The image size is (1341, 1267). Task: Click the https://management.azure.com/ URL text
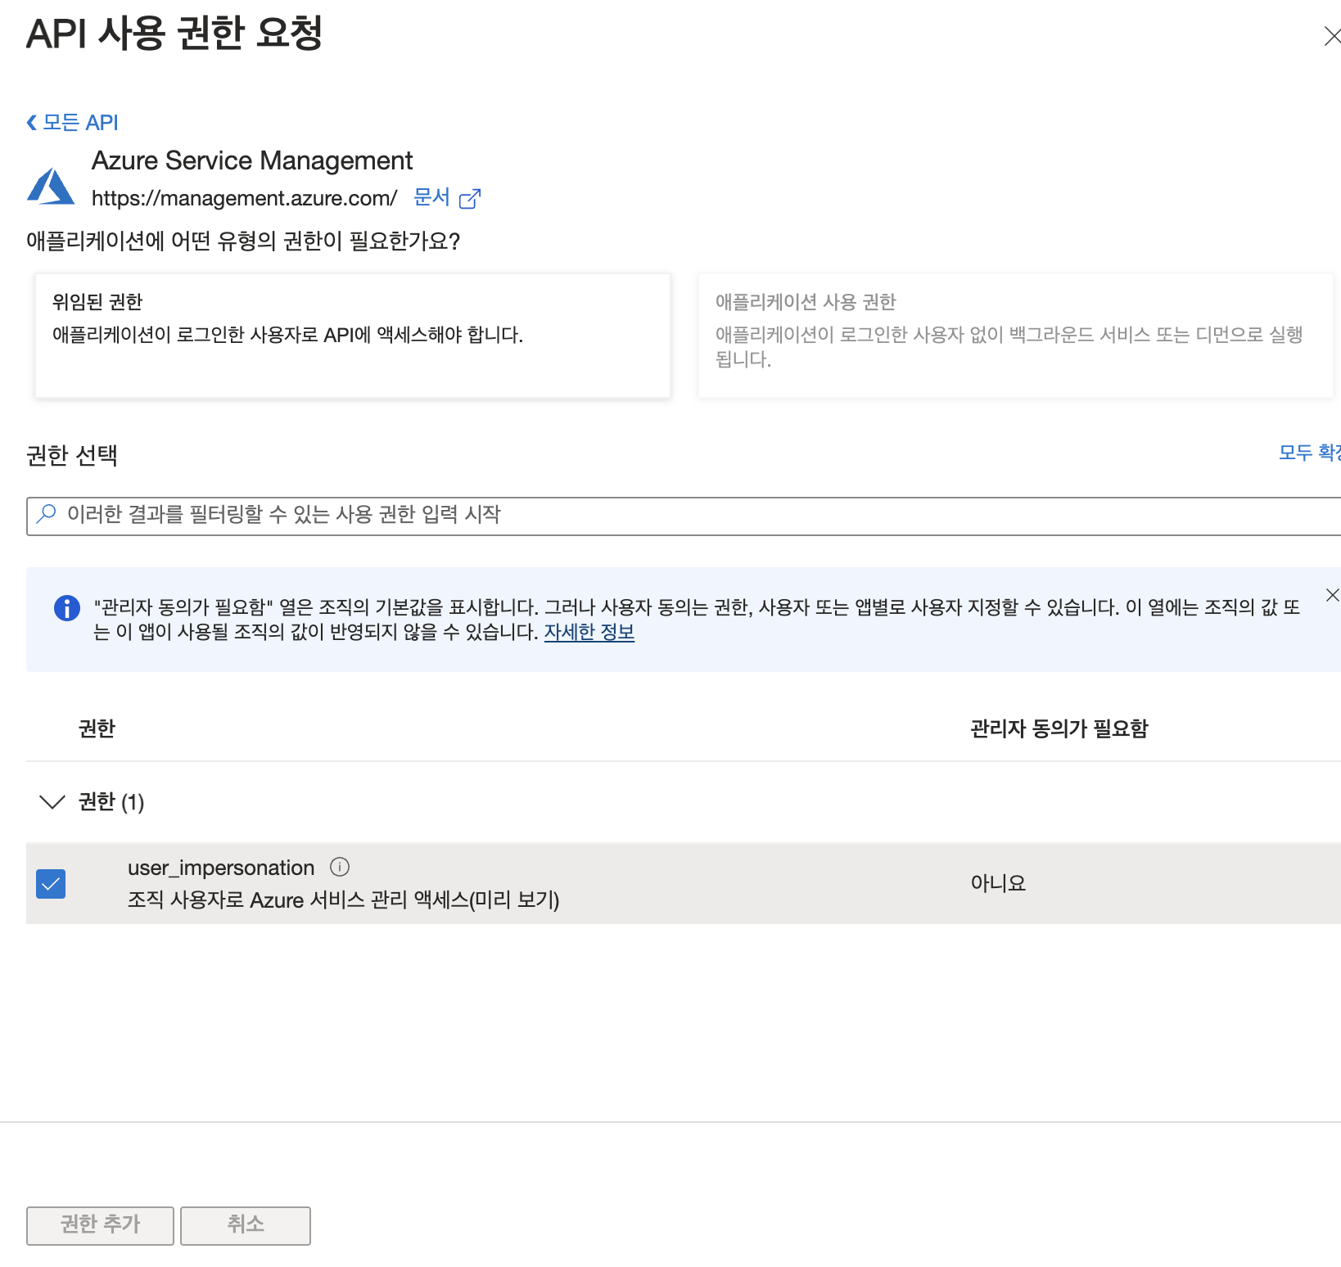point(244,198)
